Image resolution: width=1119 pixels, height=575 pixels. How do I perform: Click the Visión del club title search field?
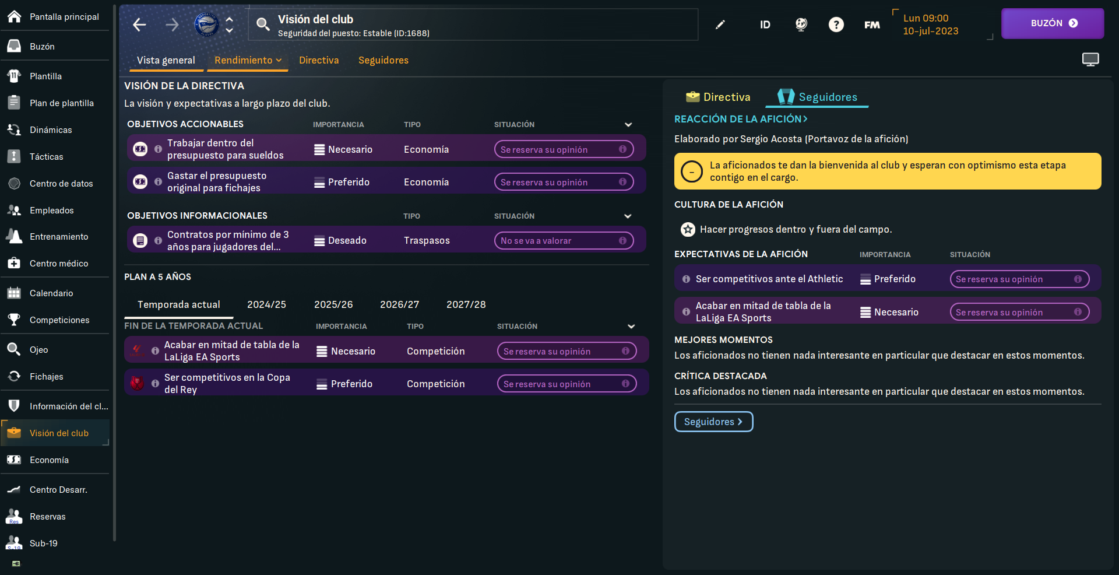point(473,24)
